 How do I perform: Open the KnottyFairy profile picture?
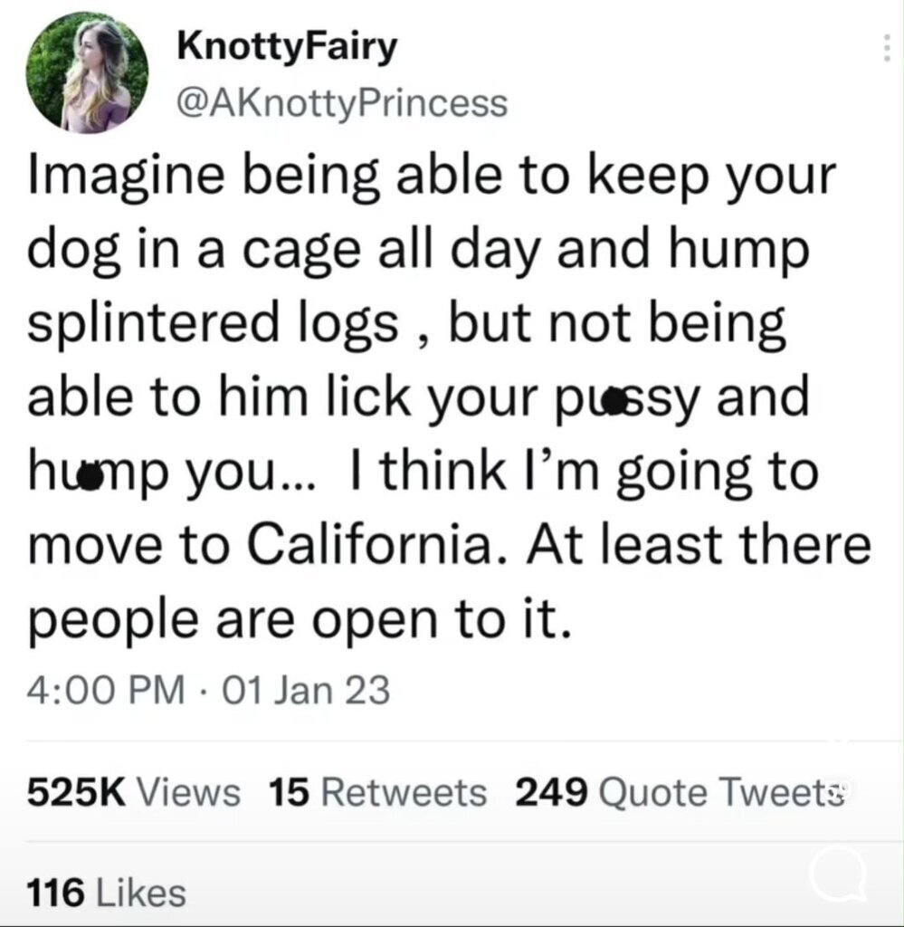pyautogui.click(x=87, y=73)
